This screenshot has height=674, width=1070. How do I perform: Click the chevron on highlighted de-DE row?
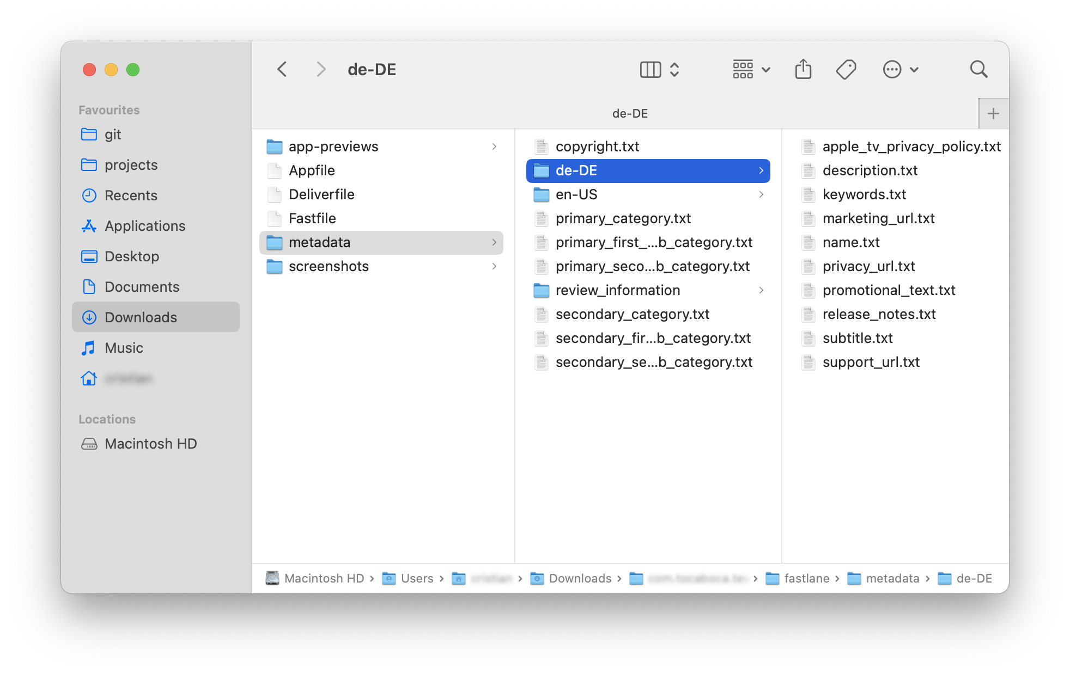coord(761,170)
